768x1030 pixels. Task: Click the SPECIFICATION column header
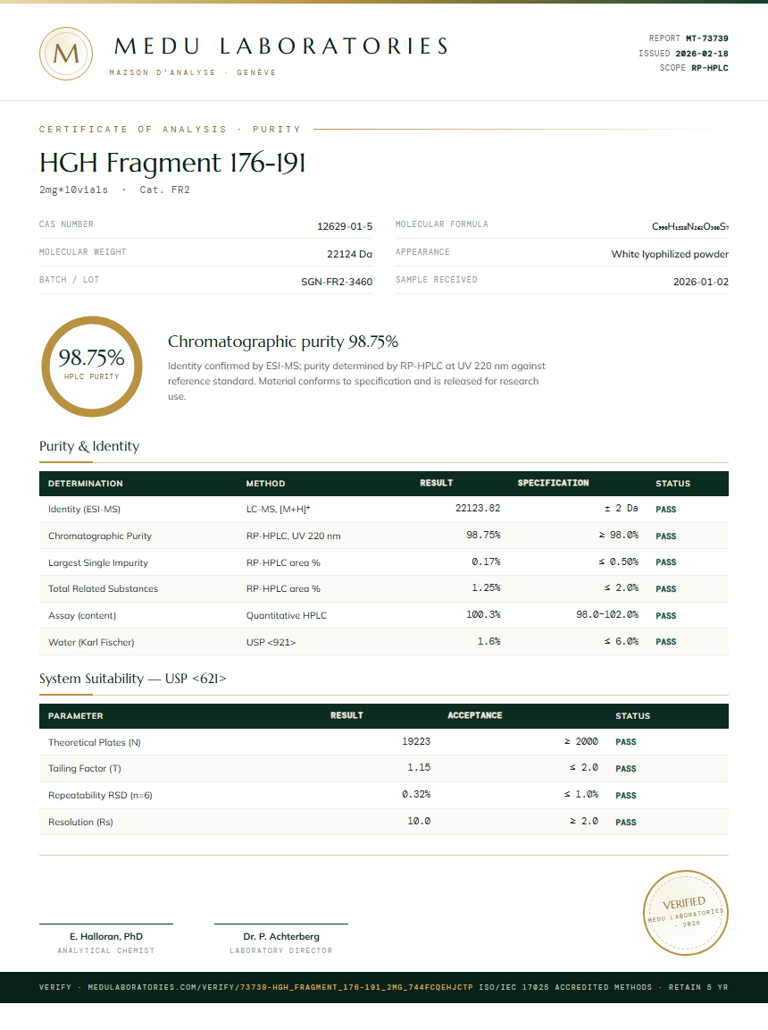pos(553,483)
